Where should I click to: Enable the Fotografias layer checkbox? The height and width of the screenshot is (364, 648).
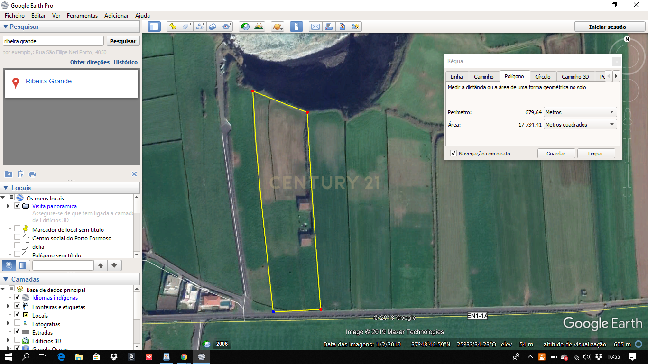18,323
